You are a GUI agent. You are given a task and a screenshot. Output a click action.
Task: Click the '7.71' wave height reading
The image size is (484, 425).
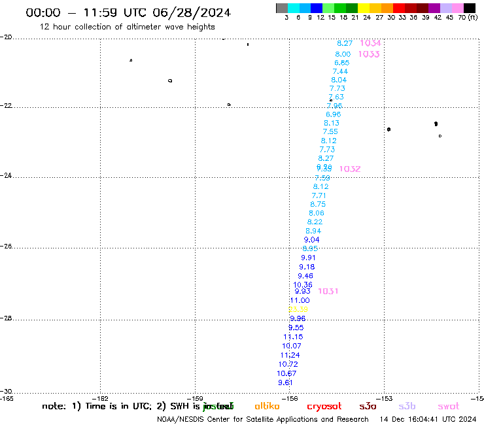[x=319, y=195]
